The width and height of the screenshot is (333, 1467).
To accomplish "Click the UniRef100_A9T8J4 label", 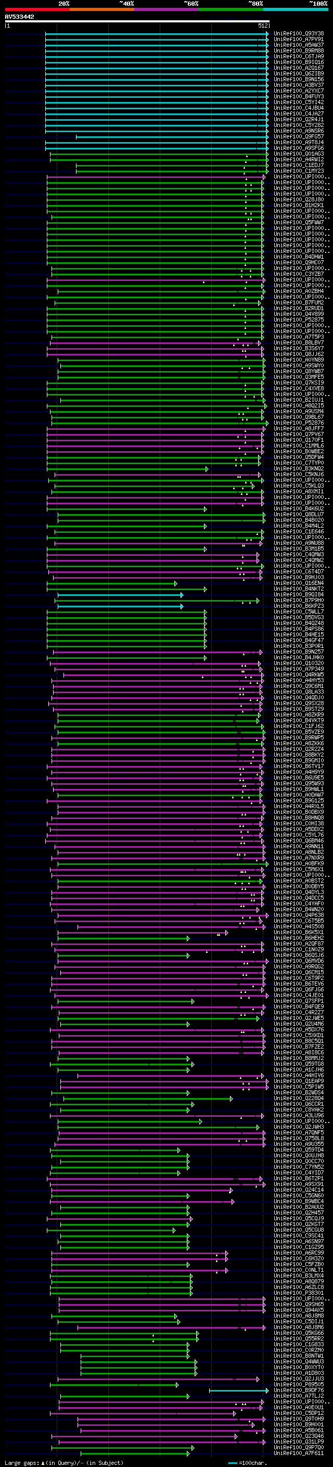I will coord(299,143).
